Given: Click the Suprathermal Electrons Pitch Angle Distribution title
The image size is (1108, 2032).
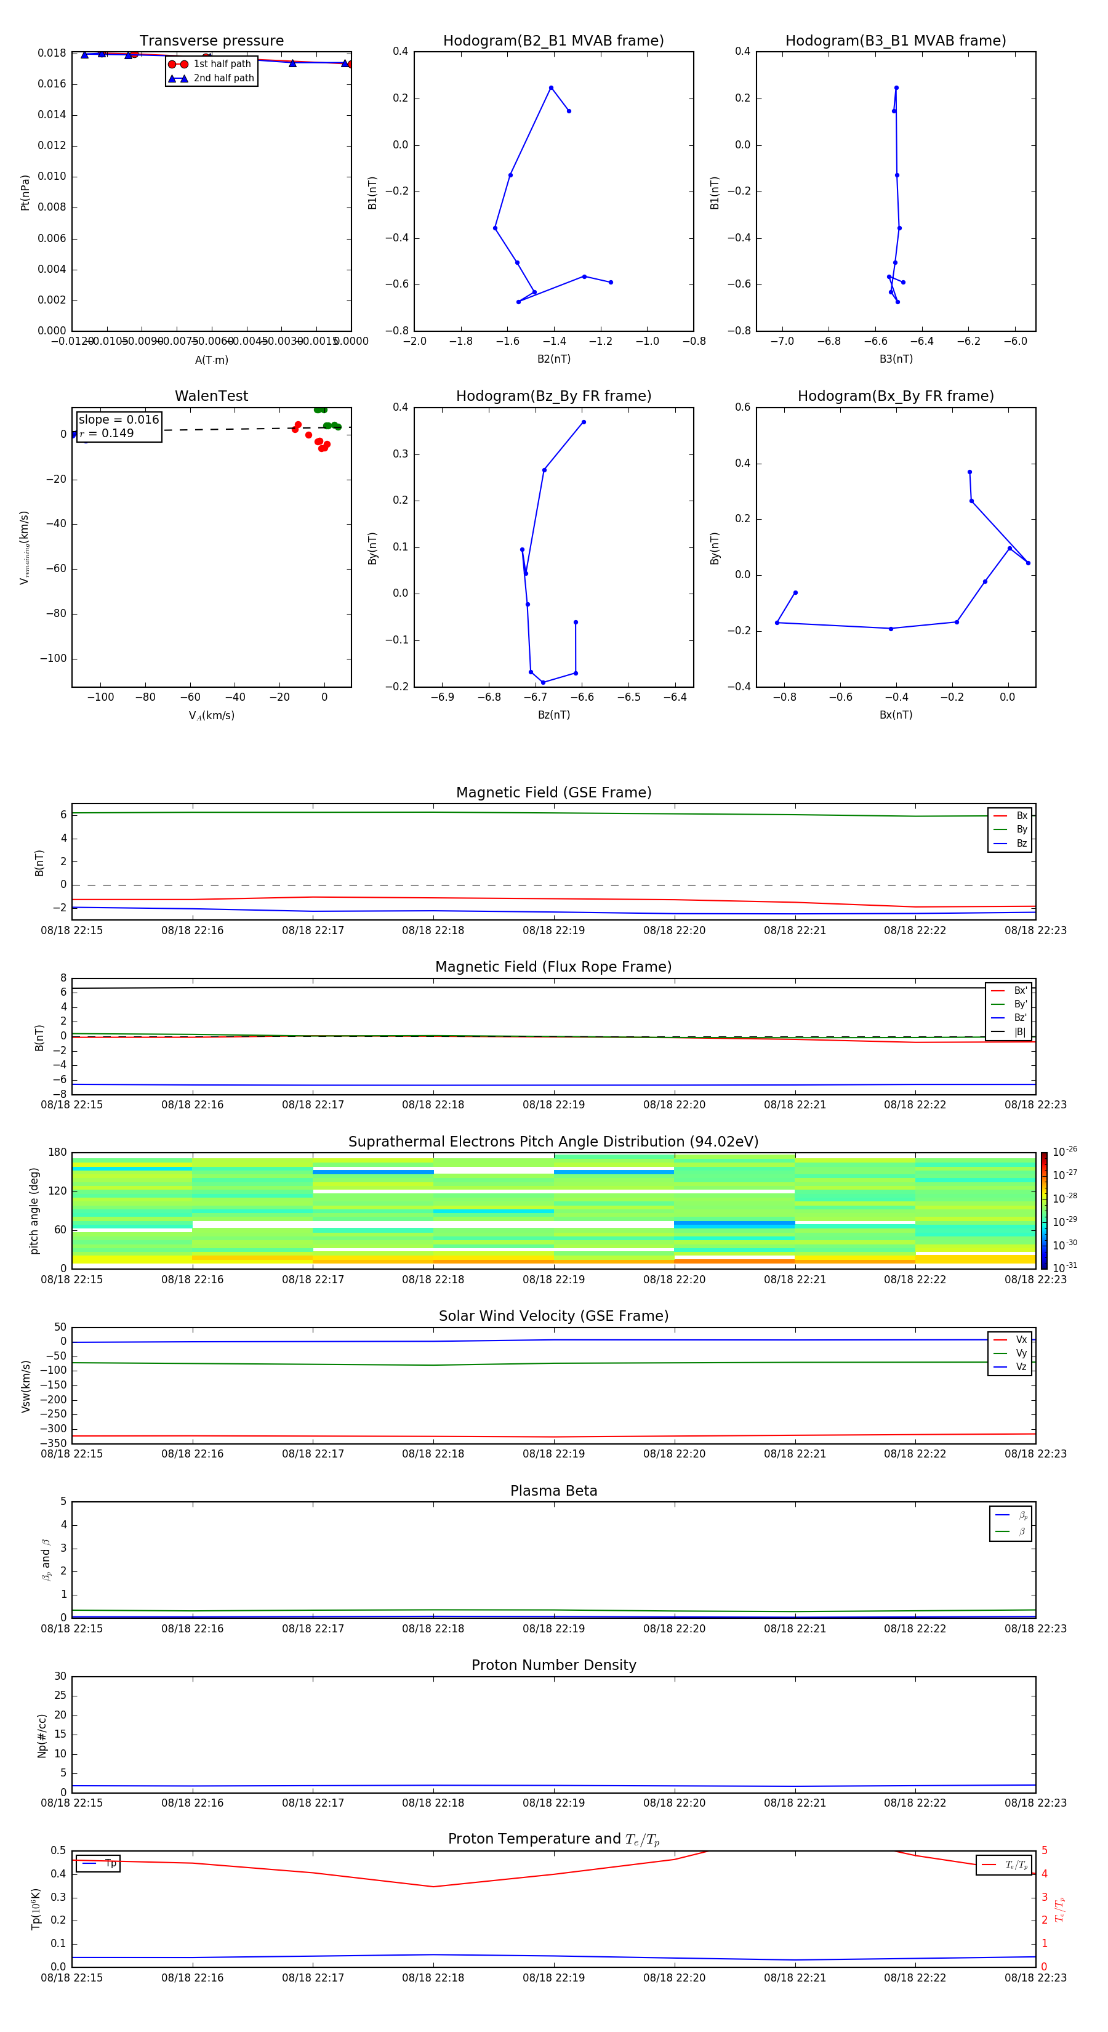Looking at the screenshot, I should [553, 1142].
